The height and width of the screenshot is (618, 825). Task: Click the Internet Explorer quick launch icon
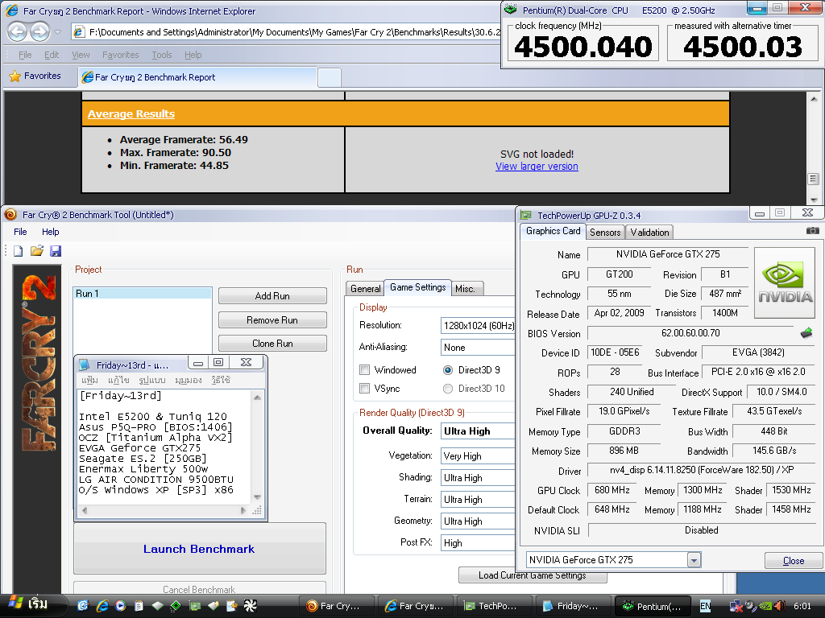pyautogui.click(x=102, y=605)
